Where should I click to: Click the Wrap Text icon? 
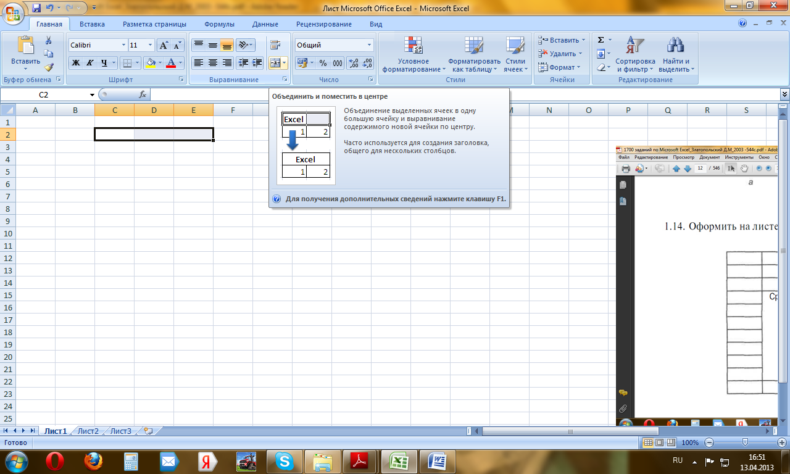pyautogui.click(x=275, y=45)
